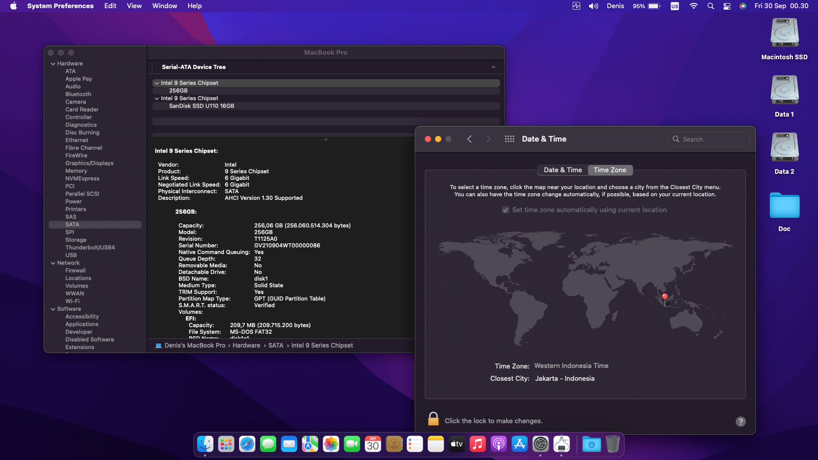Viewport: 818px width, 460px height.
Task: Open Calendar from the dock
Action: pos(373,444)
